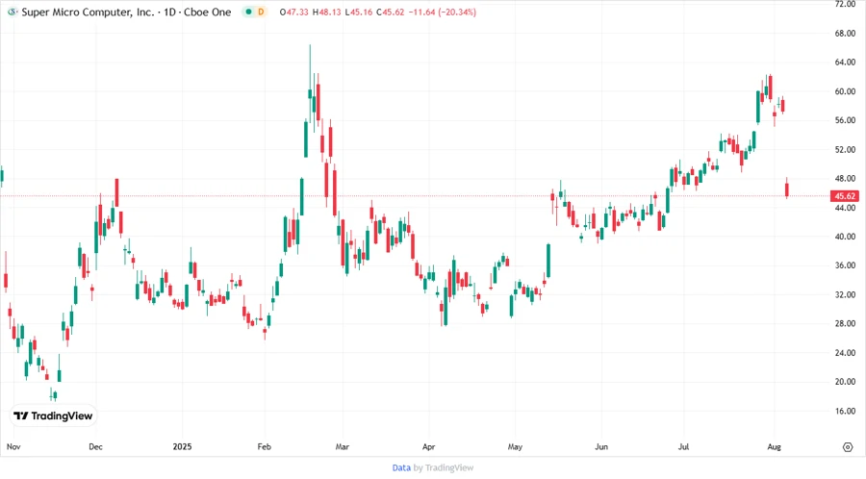The width and height of the screenshot is (866, 479).
Task: Click the 20.00 price axis label
Action: click(x=845, y=381)
